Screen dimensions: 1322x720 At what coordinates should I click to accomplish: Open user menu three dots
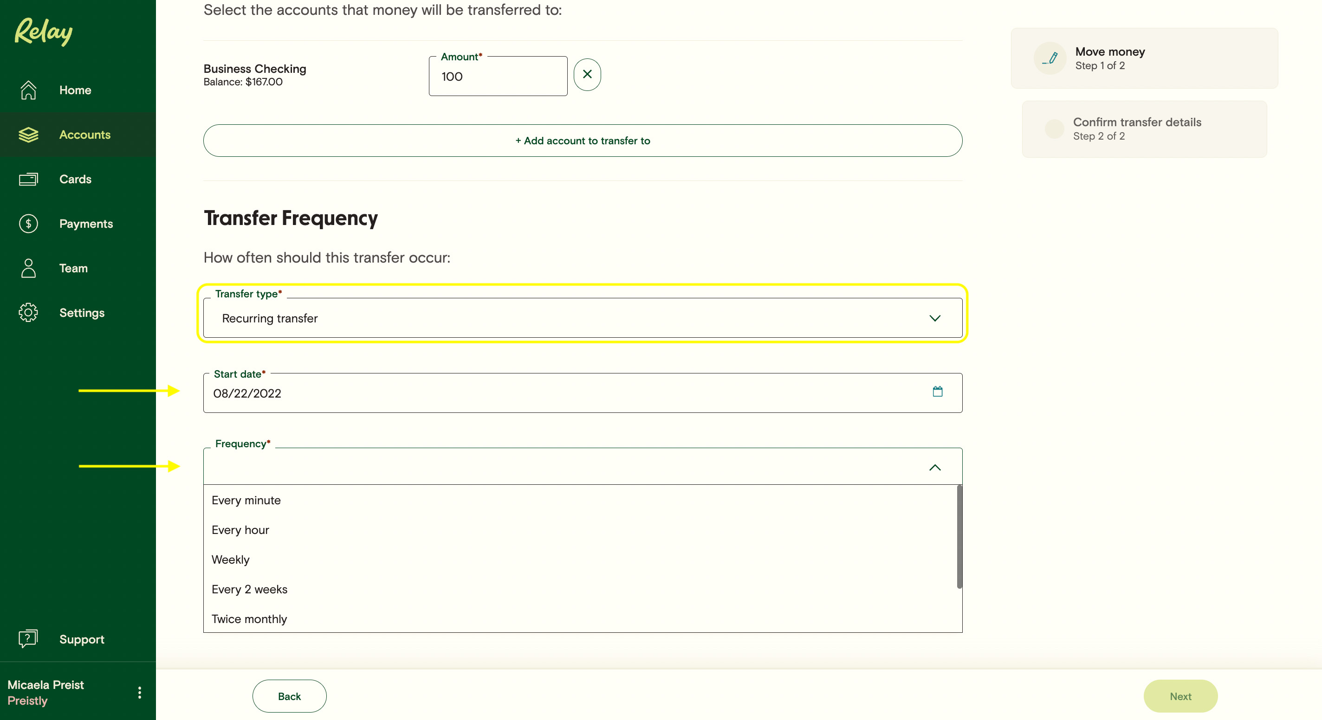tap(140, 693)
